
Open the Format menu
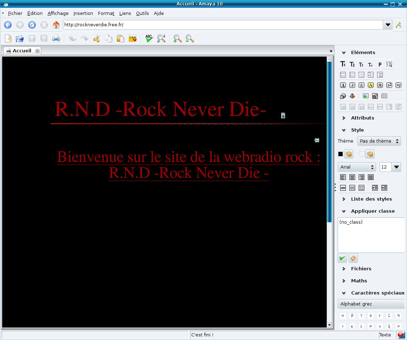[x=106, y=13]
